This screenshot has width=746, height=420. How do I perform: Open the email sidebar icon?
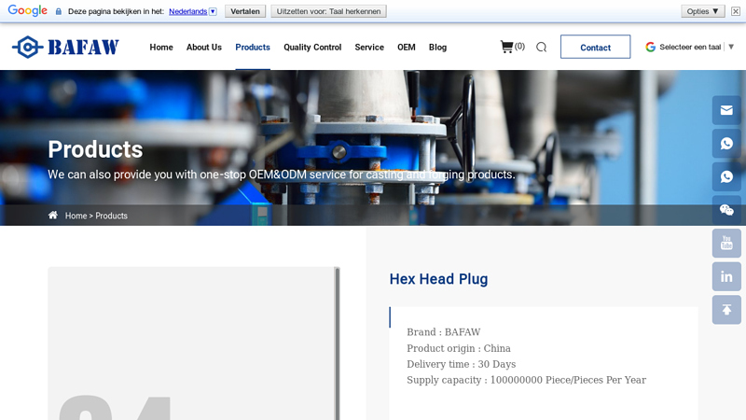726,110
